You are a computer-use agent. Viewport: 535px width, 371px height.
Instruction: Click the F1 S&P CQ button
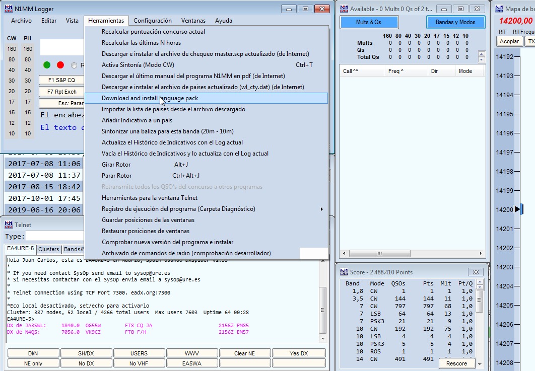[61, 80]
